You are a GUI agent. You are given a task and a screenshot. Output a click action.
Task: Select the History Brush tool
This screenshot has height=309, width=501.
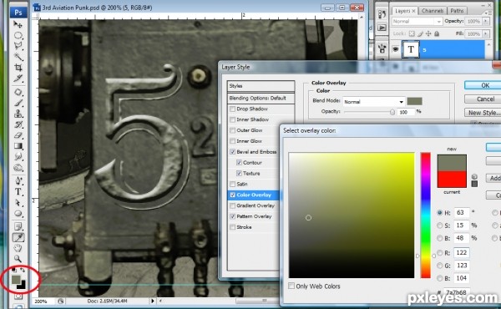[x=18, y=124]
